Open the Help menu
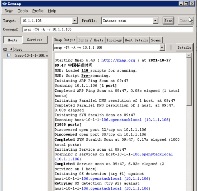This screenshot has height=191, width=197. coord(52,11)
